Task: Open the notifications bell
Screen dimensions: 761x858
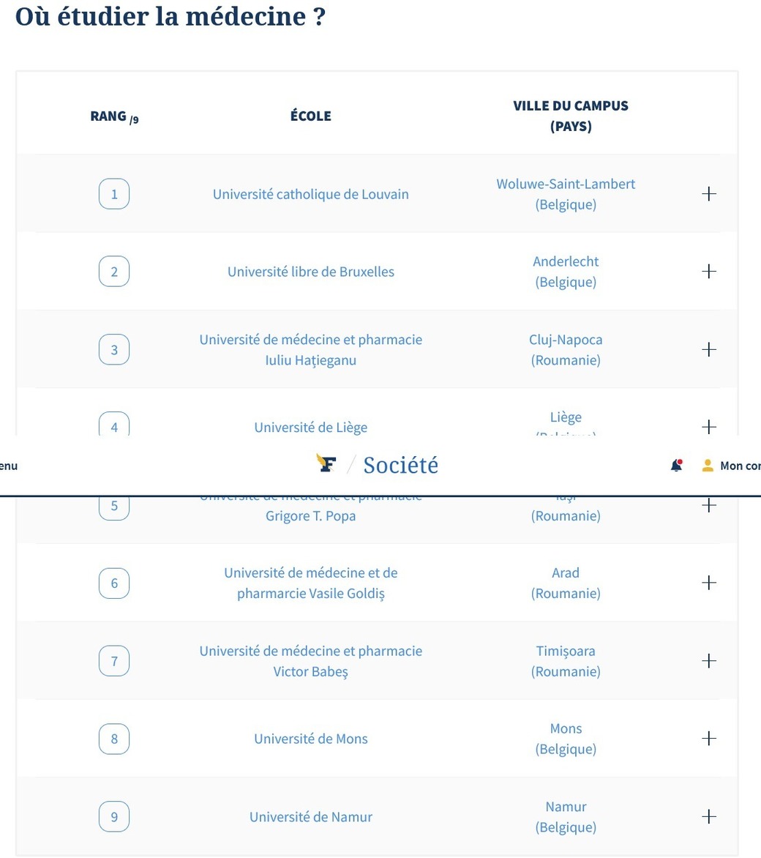Action: click(676, 466)
